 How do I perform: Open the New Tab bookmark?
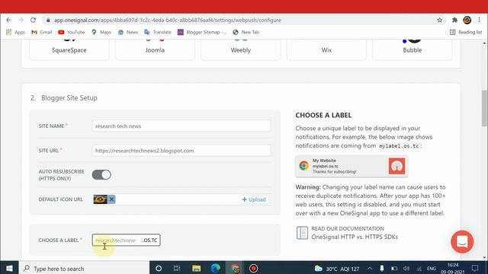tap(246, 32)
